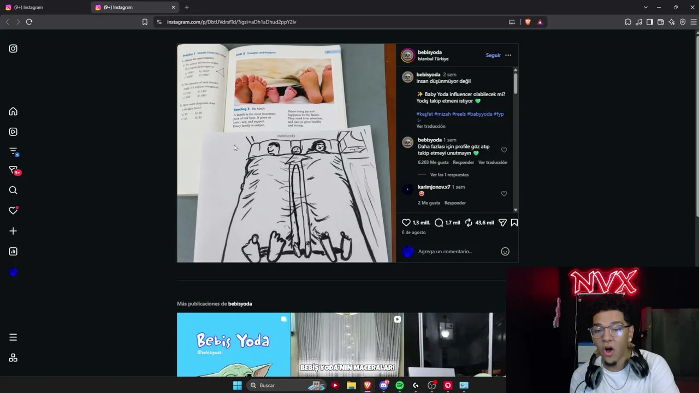Share the post with paper plane icon
This screenshot has height=393, width=699.
[502, 223]
